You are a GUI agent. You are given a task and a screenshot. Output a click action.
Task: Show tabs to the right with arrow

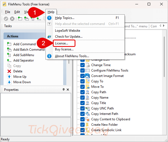pyautogui.click(x=164, y=26)
